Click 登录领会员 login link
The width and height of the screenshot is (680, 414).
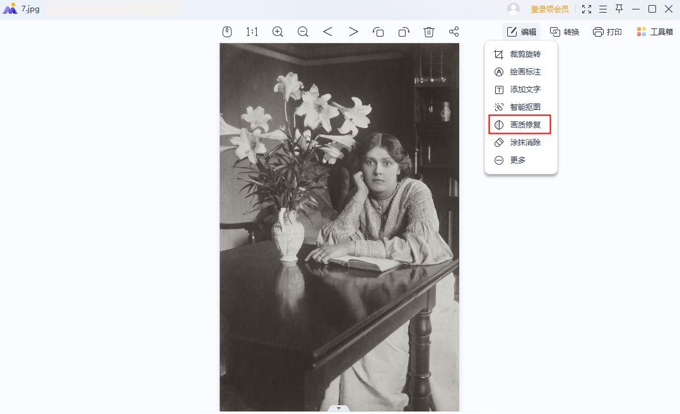549,9
